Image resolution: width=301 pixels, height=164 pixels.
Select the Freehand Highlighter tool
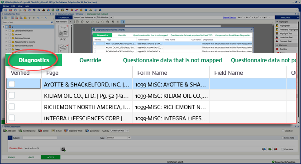coord(287,30)
